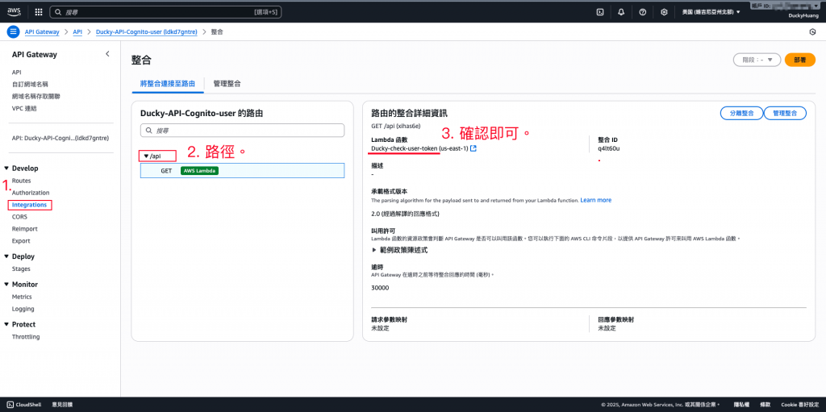Screen dimensions: 826x412
Task: Open Authorization in the sidebar
Action: coord(31,193)
